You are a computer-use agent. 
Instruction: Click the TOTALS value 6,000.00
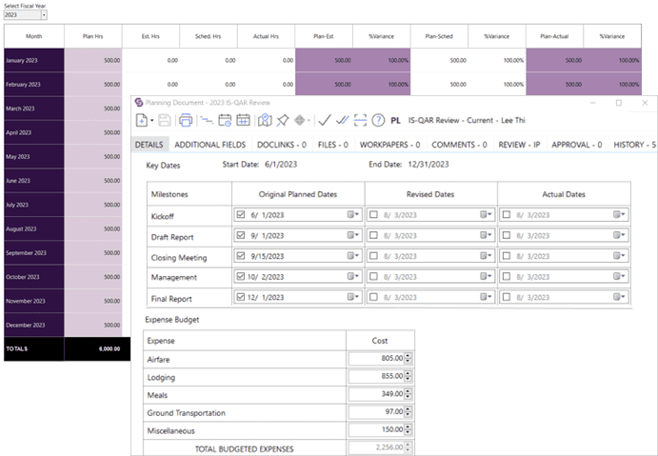110,349
